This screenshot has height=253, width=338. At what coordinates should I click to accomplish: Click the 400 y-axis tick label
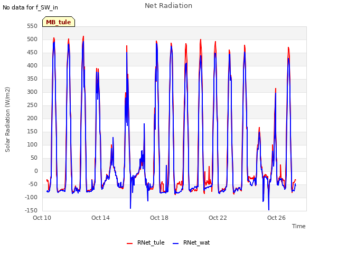[32, 65]
